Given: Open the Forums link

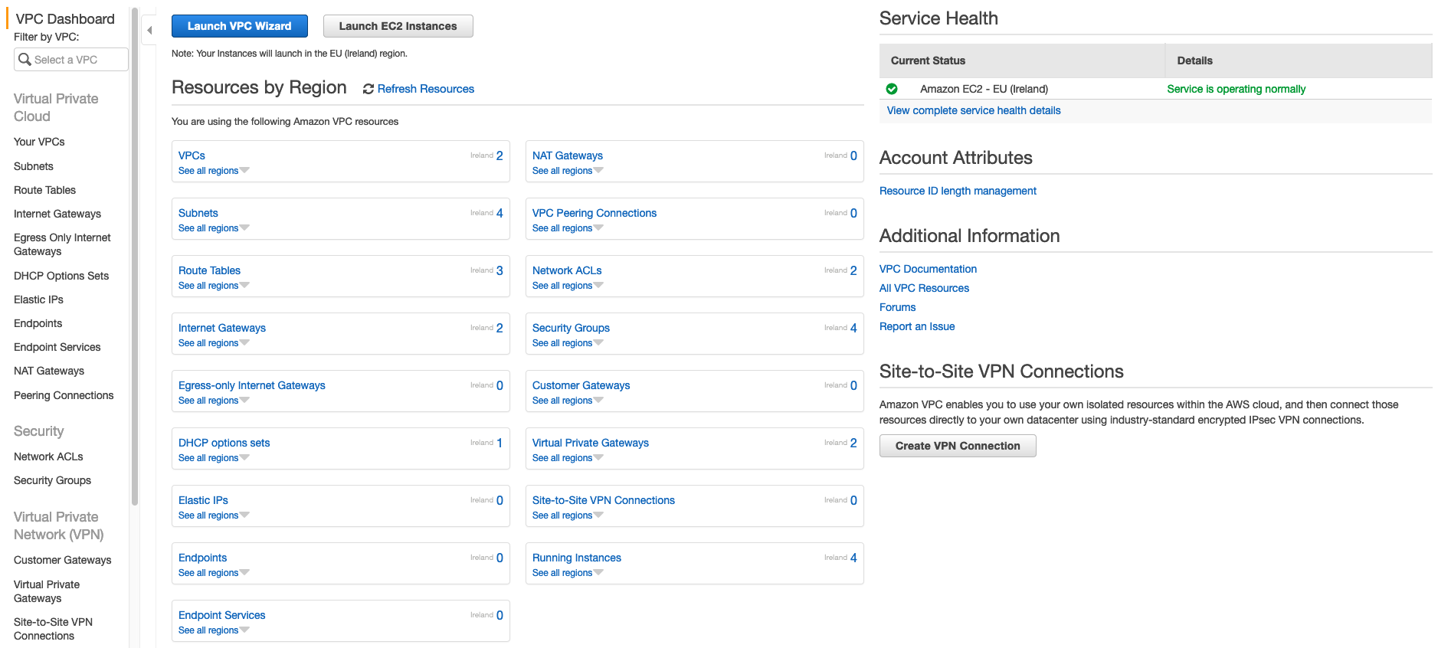Looking at the screenshot, I should click(x=897, y=307).
